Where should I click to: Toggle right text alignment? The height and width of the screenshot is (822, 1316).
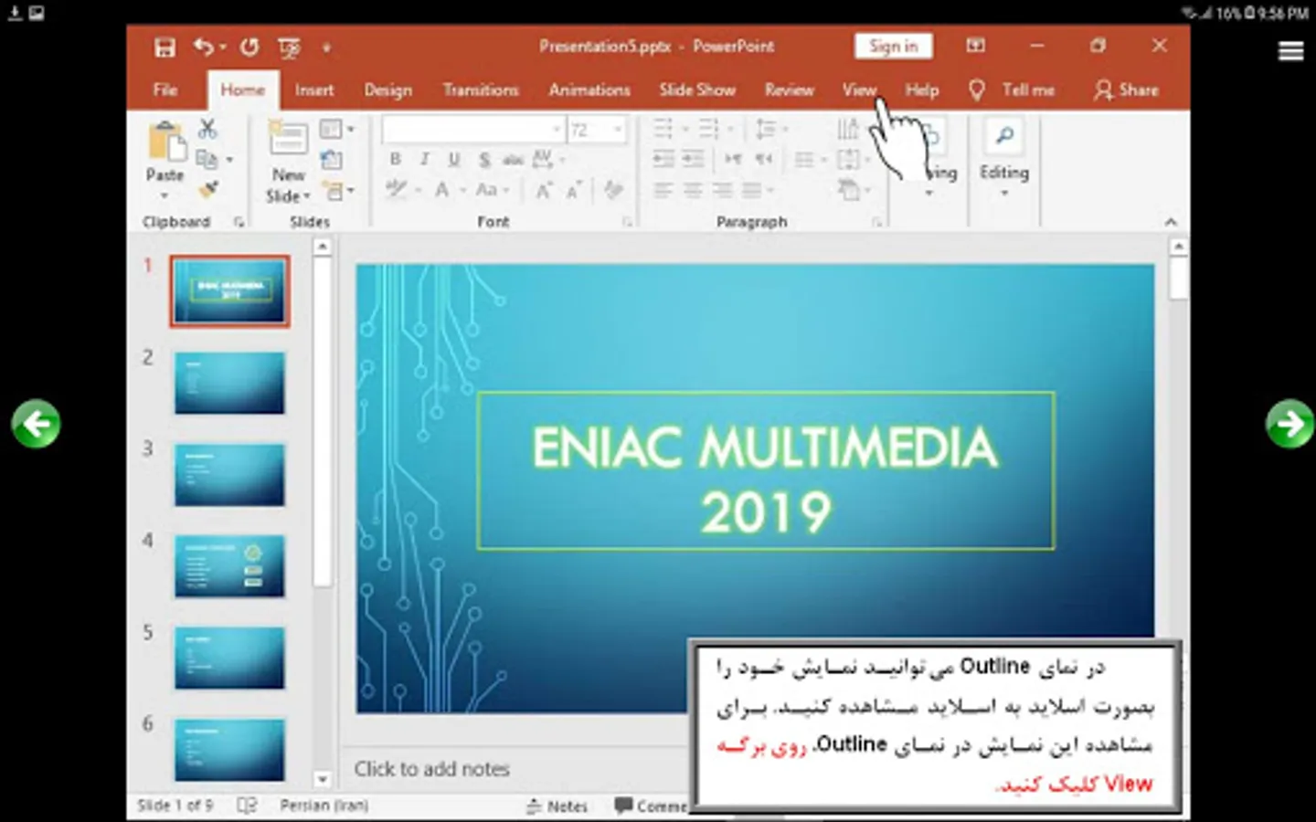click(x=722, y=190)
